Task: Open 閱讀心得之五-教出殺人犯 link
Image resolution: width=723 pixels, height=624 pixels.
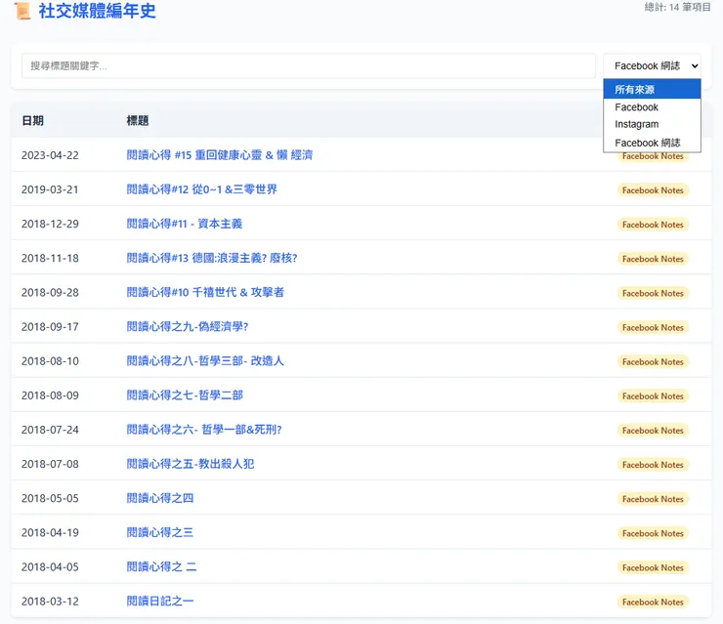Action: coord(190,464)
